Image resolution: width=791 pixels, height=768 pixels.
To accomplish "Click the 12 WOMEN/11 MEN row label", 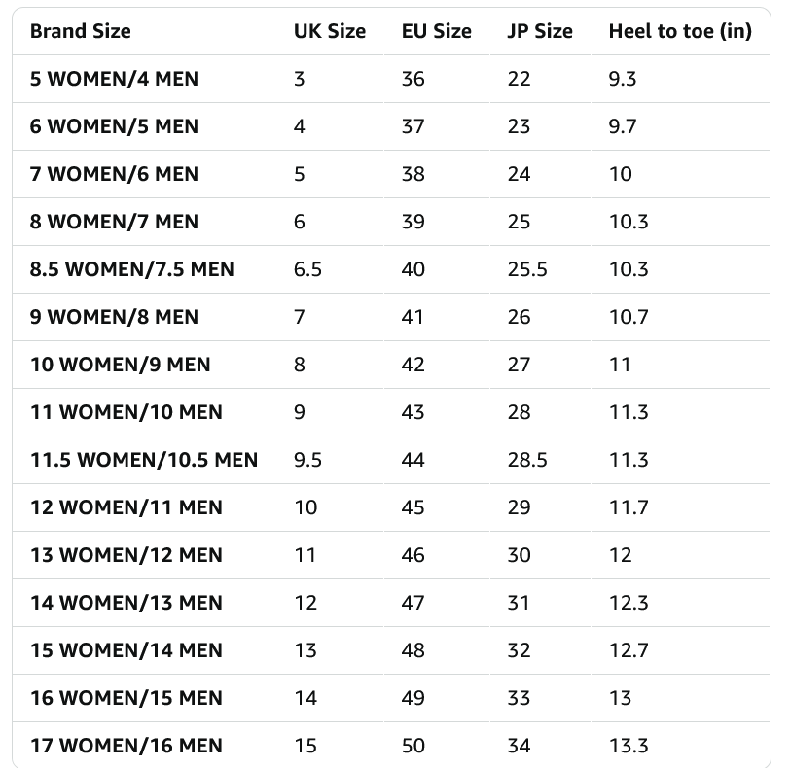I will click(126, 507).
